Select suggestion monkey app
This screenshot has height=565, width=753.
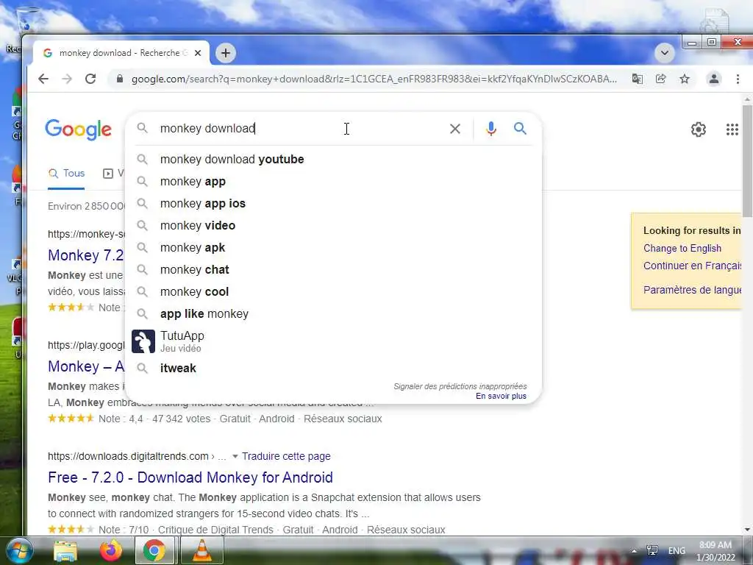coord(333,181)
